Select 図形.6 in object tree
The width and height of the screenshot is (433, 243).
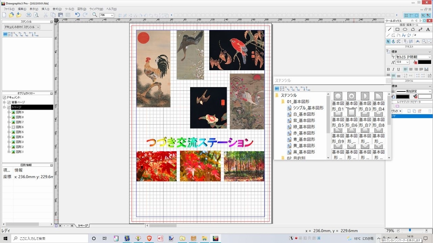click(20, 127)
